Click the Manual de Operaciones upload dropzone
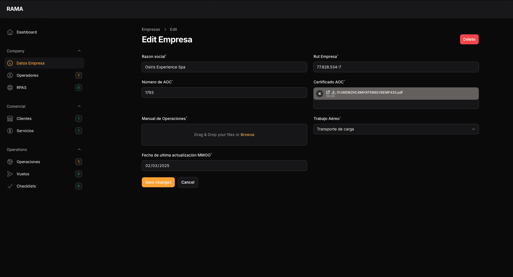Image resolution: width=513 pixels, height=277 pixels. [224, 135]
